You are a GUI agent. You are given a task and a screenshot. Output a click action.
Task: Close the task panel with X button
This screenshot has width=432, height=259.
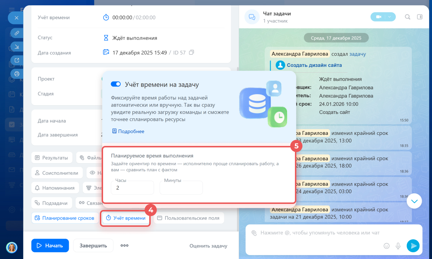pos(16,17)
